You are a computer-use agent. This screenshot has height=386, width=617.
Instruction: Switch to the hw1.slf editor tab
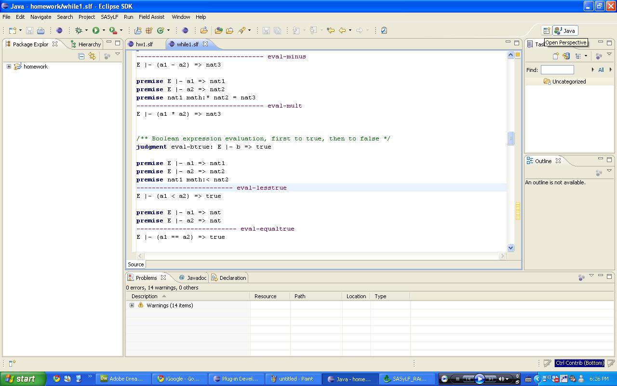pyautogui.click(x=144, y=44)
